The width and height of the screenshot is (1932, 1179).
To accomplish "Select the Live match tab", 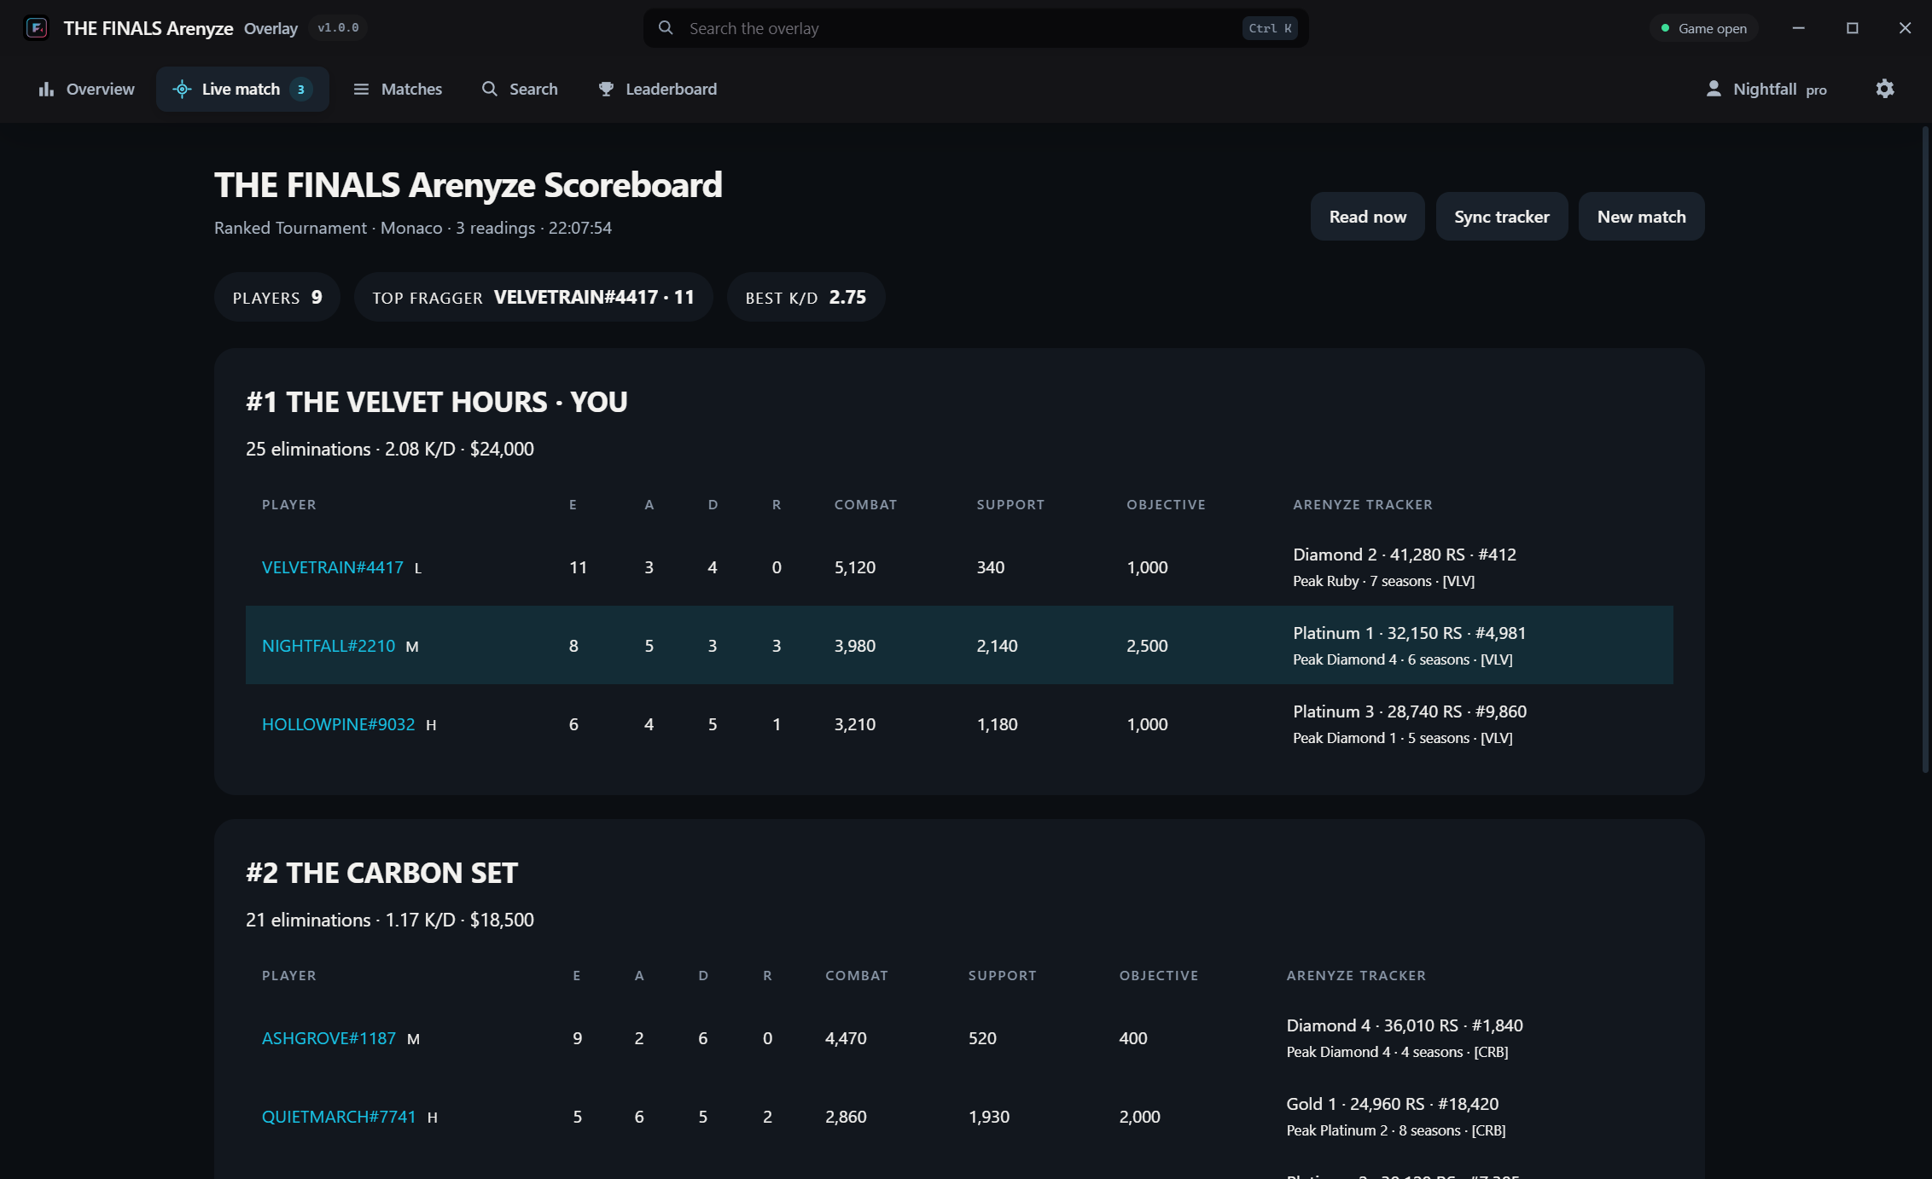I will 242,89.
